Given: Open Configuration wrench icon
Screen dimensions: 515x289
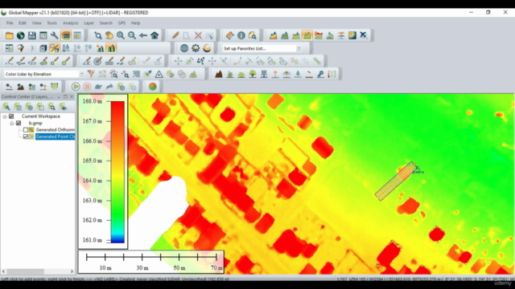Looking at the screenshot, I should pos(54,35).
